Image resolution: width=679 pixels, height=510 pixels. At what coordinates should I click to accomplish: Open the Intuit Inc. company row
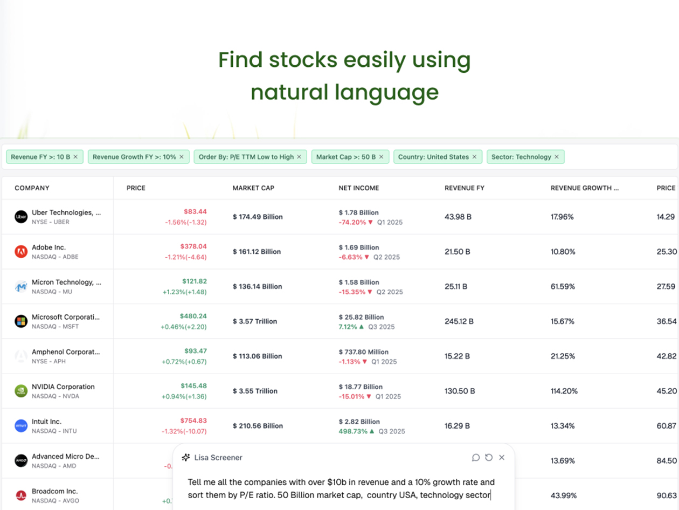pos(47,422)
